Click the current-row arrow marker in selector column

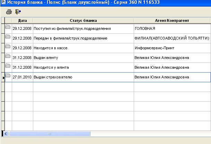coord(3,78)
